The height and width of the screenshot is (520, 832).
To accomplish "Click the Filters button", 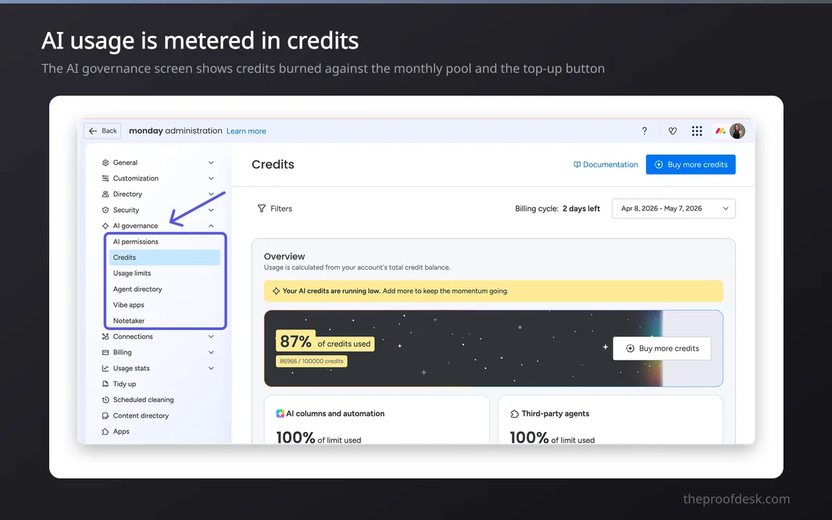I will coord(275,209).
